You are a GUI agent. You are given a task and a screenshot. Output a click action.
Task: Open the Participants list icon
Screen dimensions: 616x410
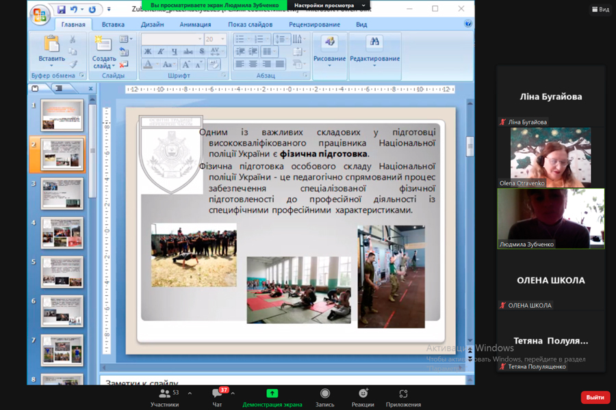pyautogui.click(x=164, y=394)
